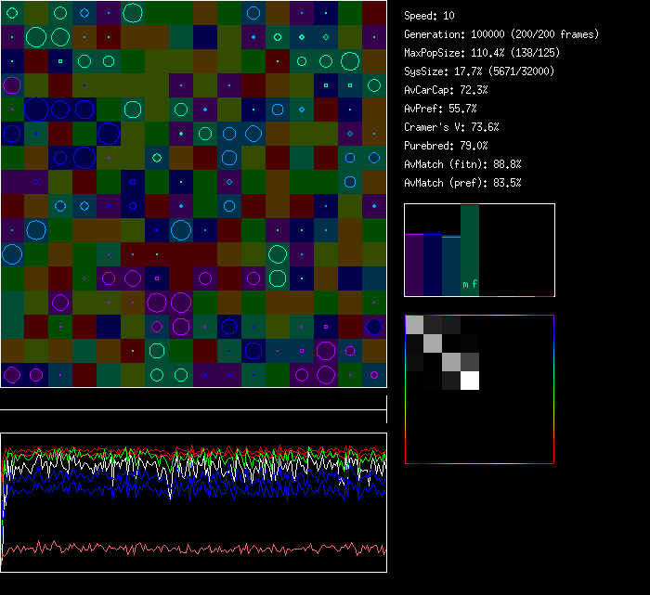
Task: Select the magenta circle in the grid's bottom-left corner
Action: [12, 375]
